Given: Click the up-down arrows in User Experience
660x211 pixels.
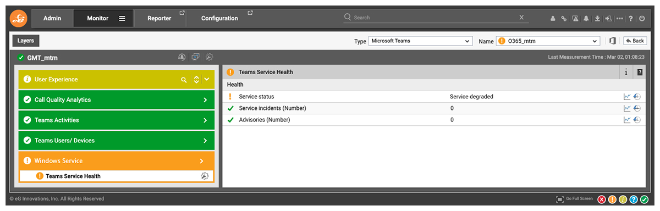Looking at the screenshot, I should pyautogui.click(x=196, y=80).
